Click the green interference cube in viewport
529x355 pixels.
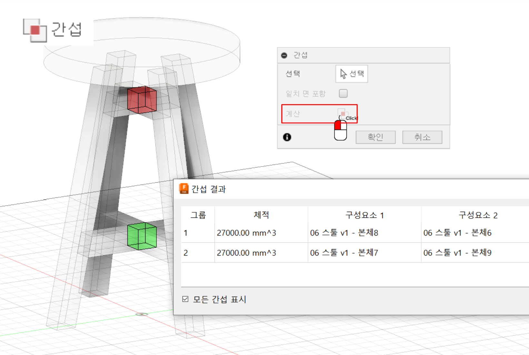(x=142, y=236)
